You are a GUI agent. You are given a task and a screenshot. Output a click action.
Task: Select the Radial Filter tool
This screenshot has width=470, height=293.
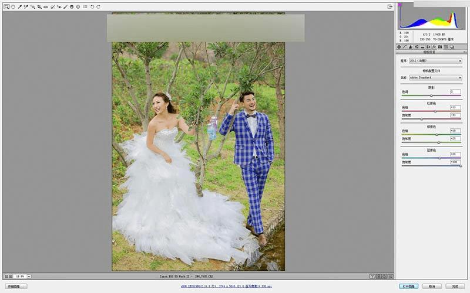click(78, 6)
